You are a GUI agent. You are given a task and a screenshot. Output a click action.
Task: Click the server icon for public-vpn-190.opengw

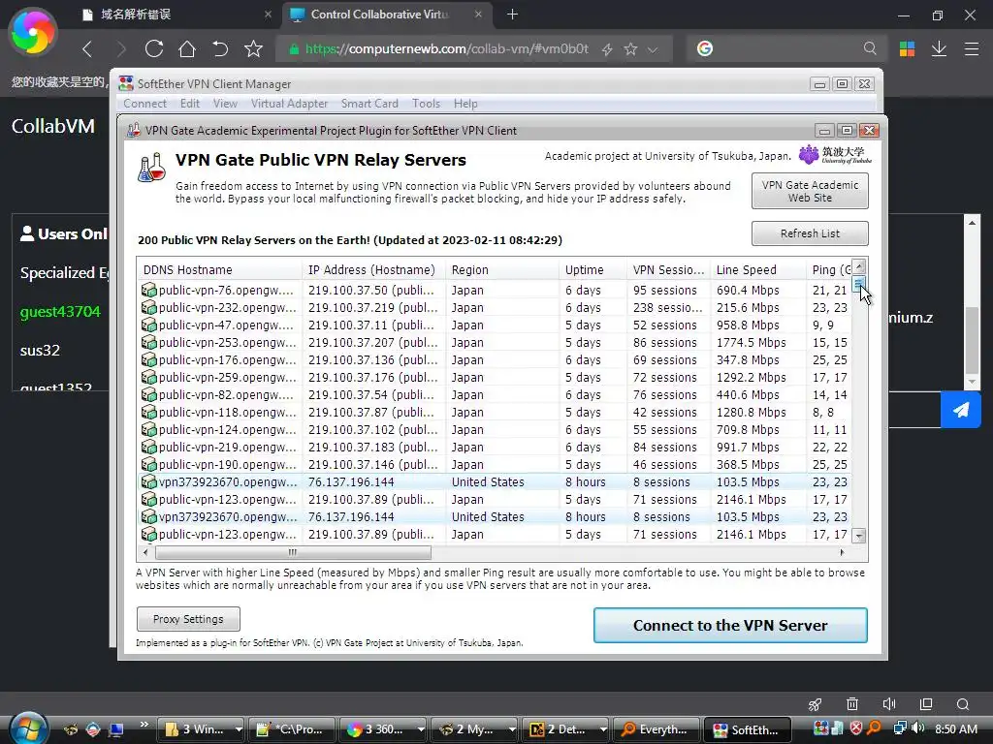(148, 465)
